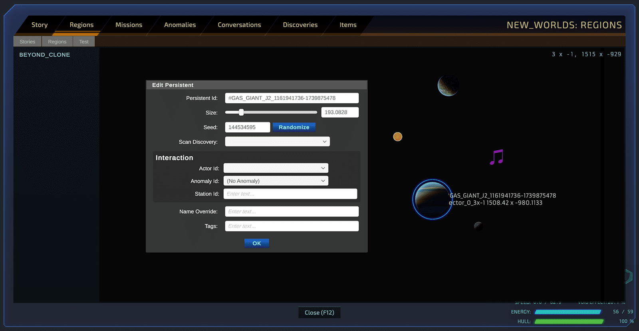The width and height of the screenshot is (639, 331).
Task: Go to the Missions tab
Action: tap(129, 25)
